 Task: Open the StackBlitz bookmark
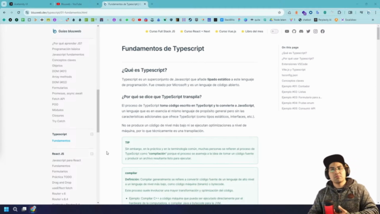point(227,20)
